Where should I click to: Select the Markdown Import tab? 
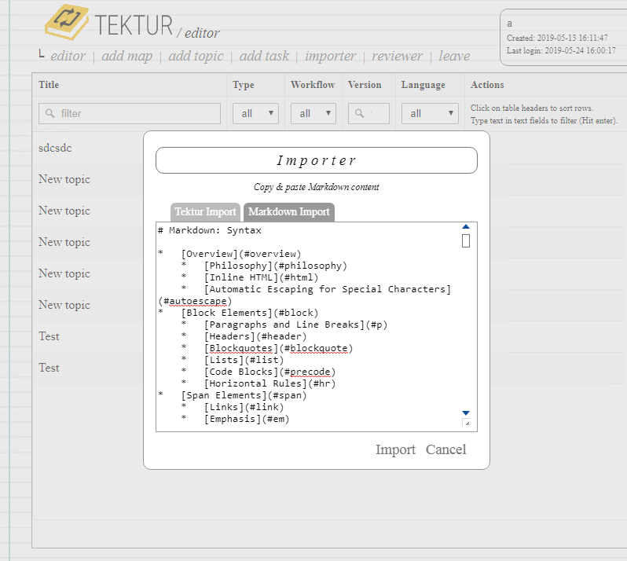[288, 211]
